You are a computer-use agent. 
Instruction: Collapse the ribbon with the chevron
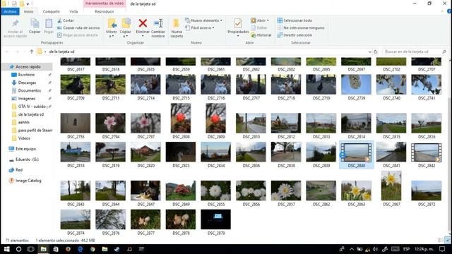[x=442, y=11]
